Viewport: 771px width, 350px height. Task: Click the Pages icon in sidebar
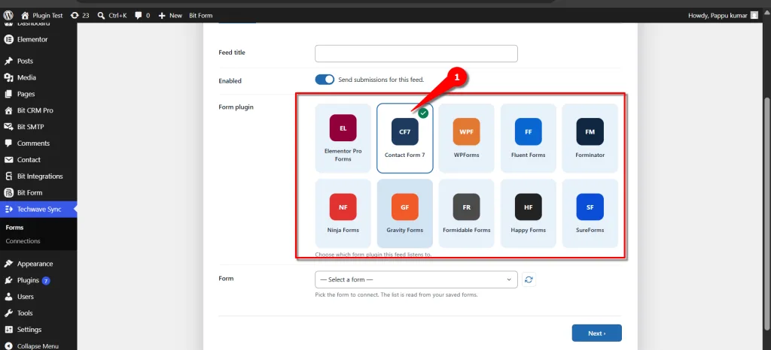(8, 94)
